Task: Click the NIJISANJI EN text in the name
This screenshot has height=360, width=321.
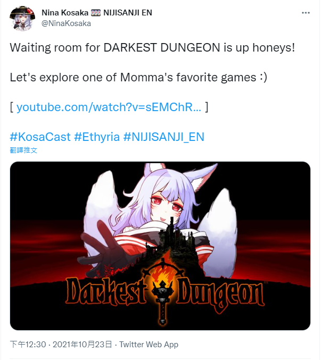Action: [128, 13]
